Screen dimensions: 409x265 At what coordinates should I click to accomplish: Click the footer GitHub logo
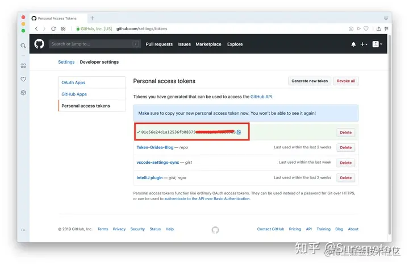coord(215,230)
